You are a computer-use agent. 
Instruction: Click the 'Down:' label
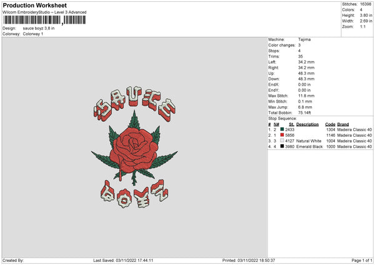pos(274,79)
